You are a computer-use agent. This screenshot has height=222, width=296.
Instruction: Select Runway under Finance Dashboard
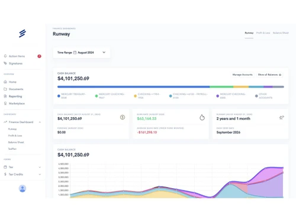(12, 129)
